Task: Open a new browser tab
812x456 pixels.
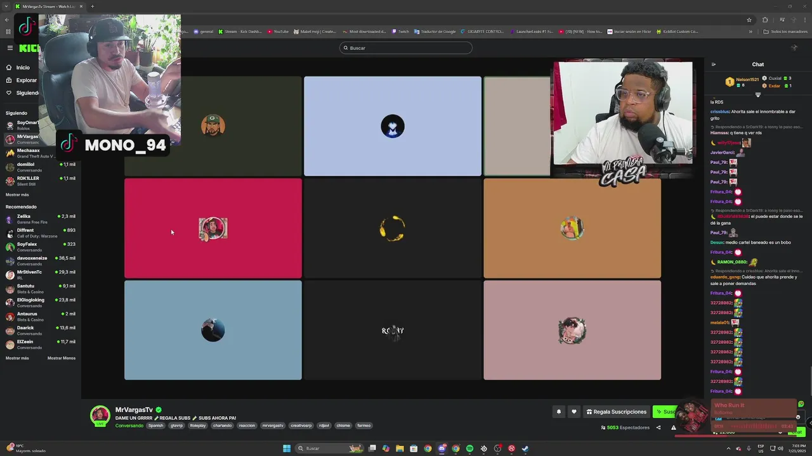Action: click(93, 6)
